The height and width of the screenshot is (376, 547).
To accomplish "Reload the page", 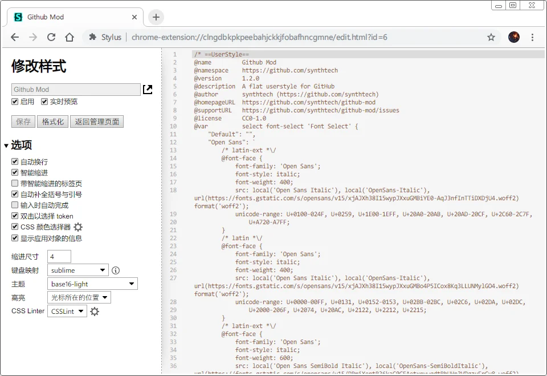I will pyautogui.click(x=51, y=37).
